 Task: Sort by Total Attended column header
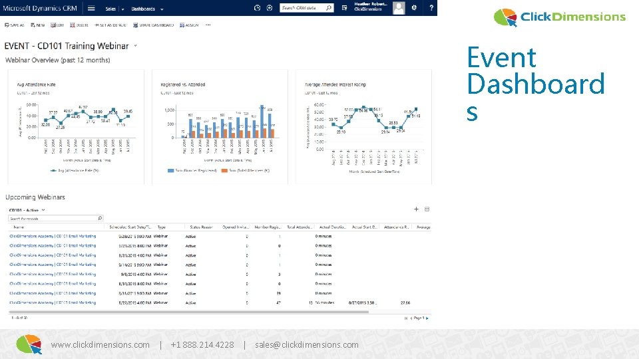(x=300, y=227)
